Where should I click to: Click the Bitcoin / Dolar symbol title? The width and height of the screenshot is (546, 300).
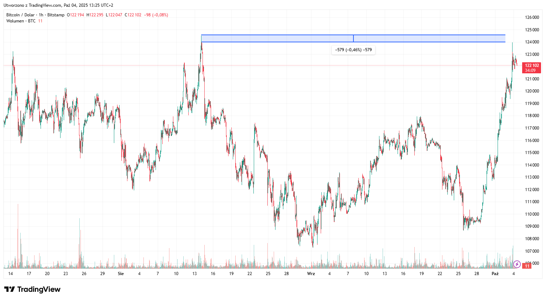click(20, 15)
